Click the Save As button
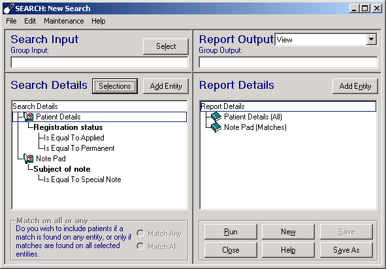 point(346,250)
